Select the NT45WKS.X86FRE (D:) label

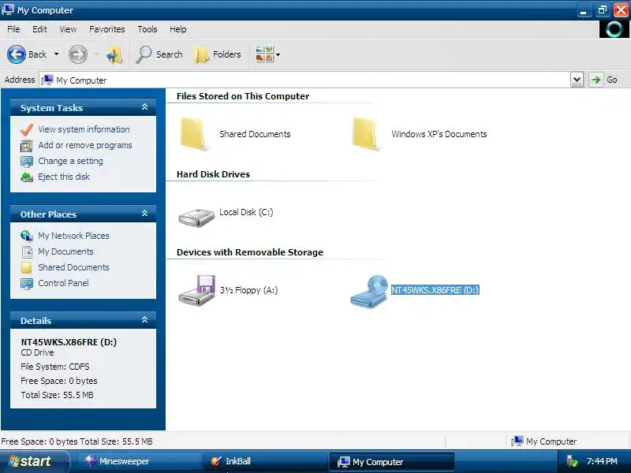click(x=435, y=290)
